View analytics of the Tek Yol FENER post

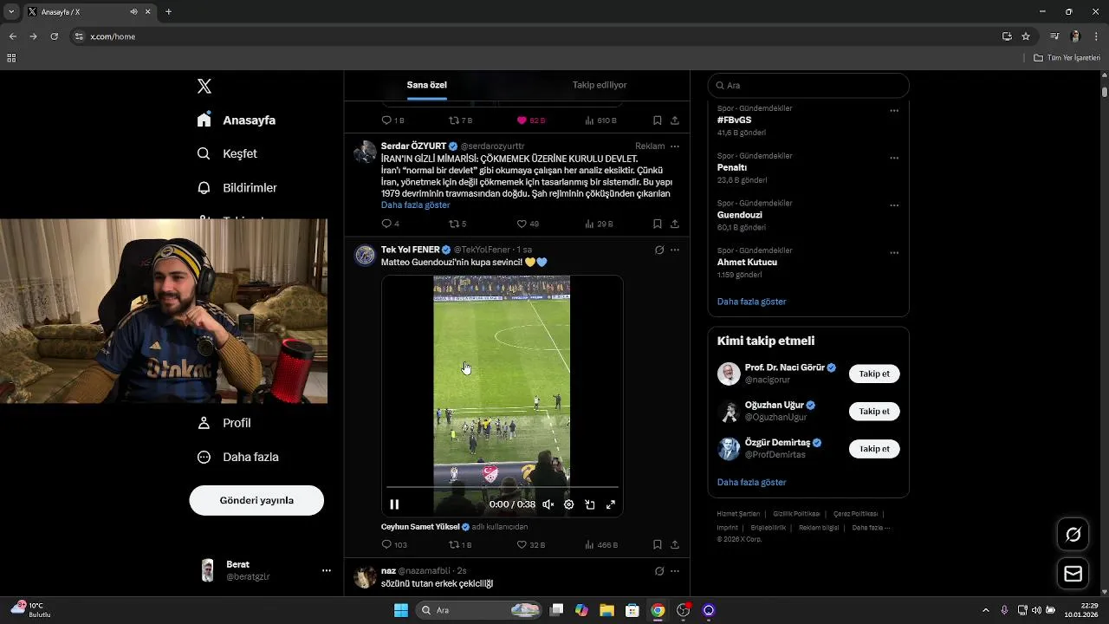click(601, 544)
